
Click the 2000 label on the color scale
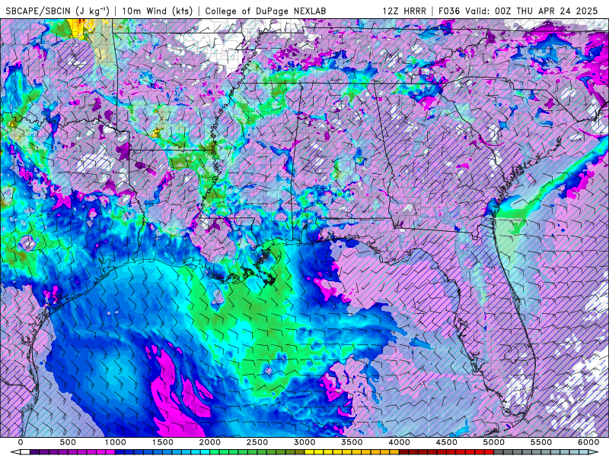point(210,442)
